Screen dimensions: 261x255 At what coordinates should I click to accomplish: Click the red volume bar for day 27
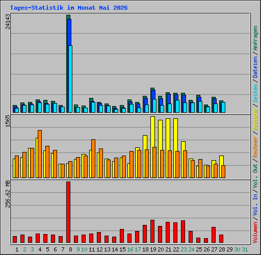point(214,235)
